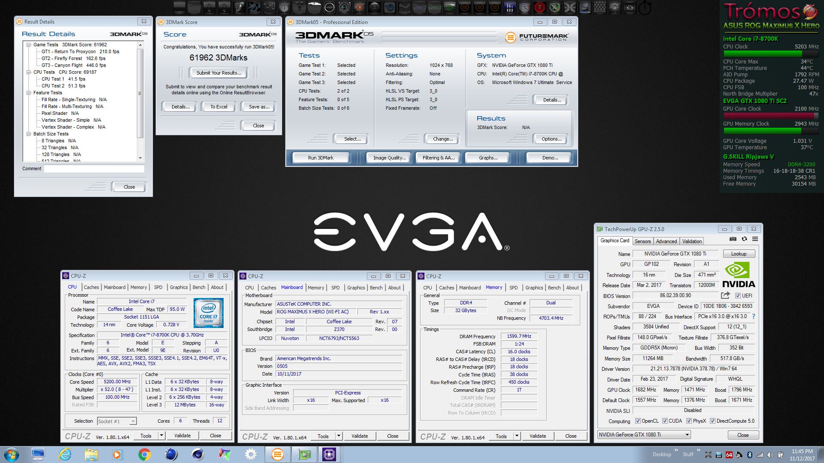Click the scroll-up arrow in Result Details

tap(140, 45)
